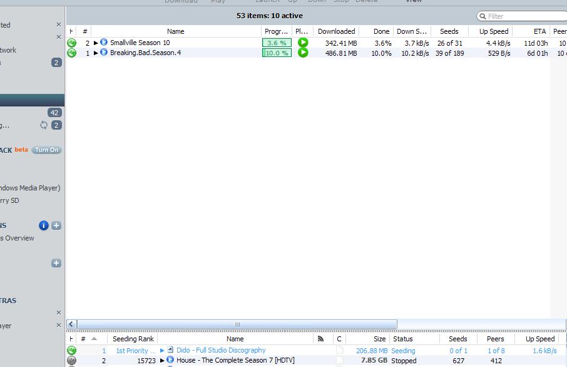Viewport: 567px width, 367px height.
Task: Close the sidebar entry ending in 'ayer'
Action: pos(59,326)
